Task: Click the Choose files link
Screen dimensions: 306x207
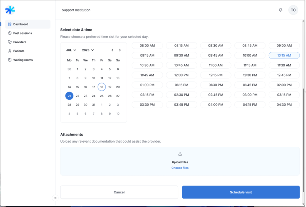Action: coord(180,168)
